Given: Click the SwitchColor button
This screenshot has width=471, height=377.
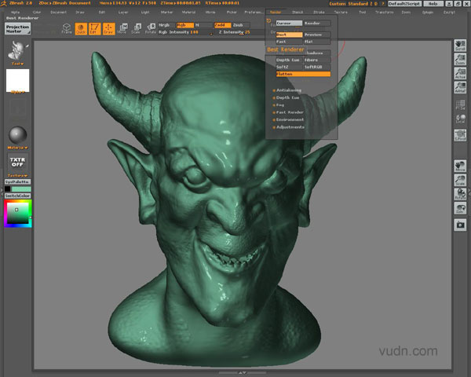Looking at the screenshot, I should (17, 196).
